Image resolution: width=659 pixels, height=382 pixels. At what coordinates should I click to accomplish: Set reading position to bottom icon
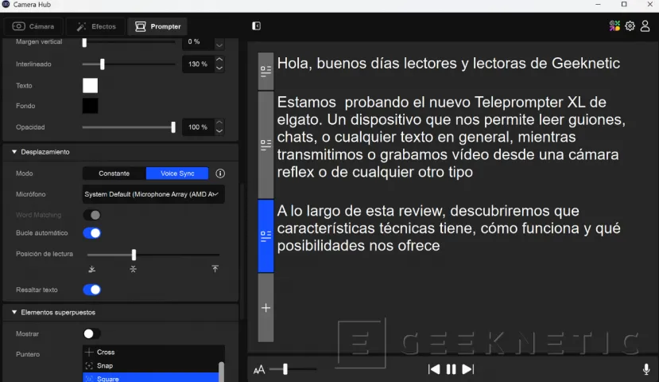(x=92, y=269)
